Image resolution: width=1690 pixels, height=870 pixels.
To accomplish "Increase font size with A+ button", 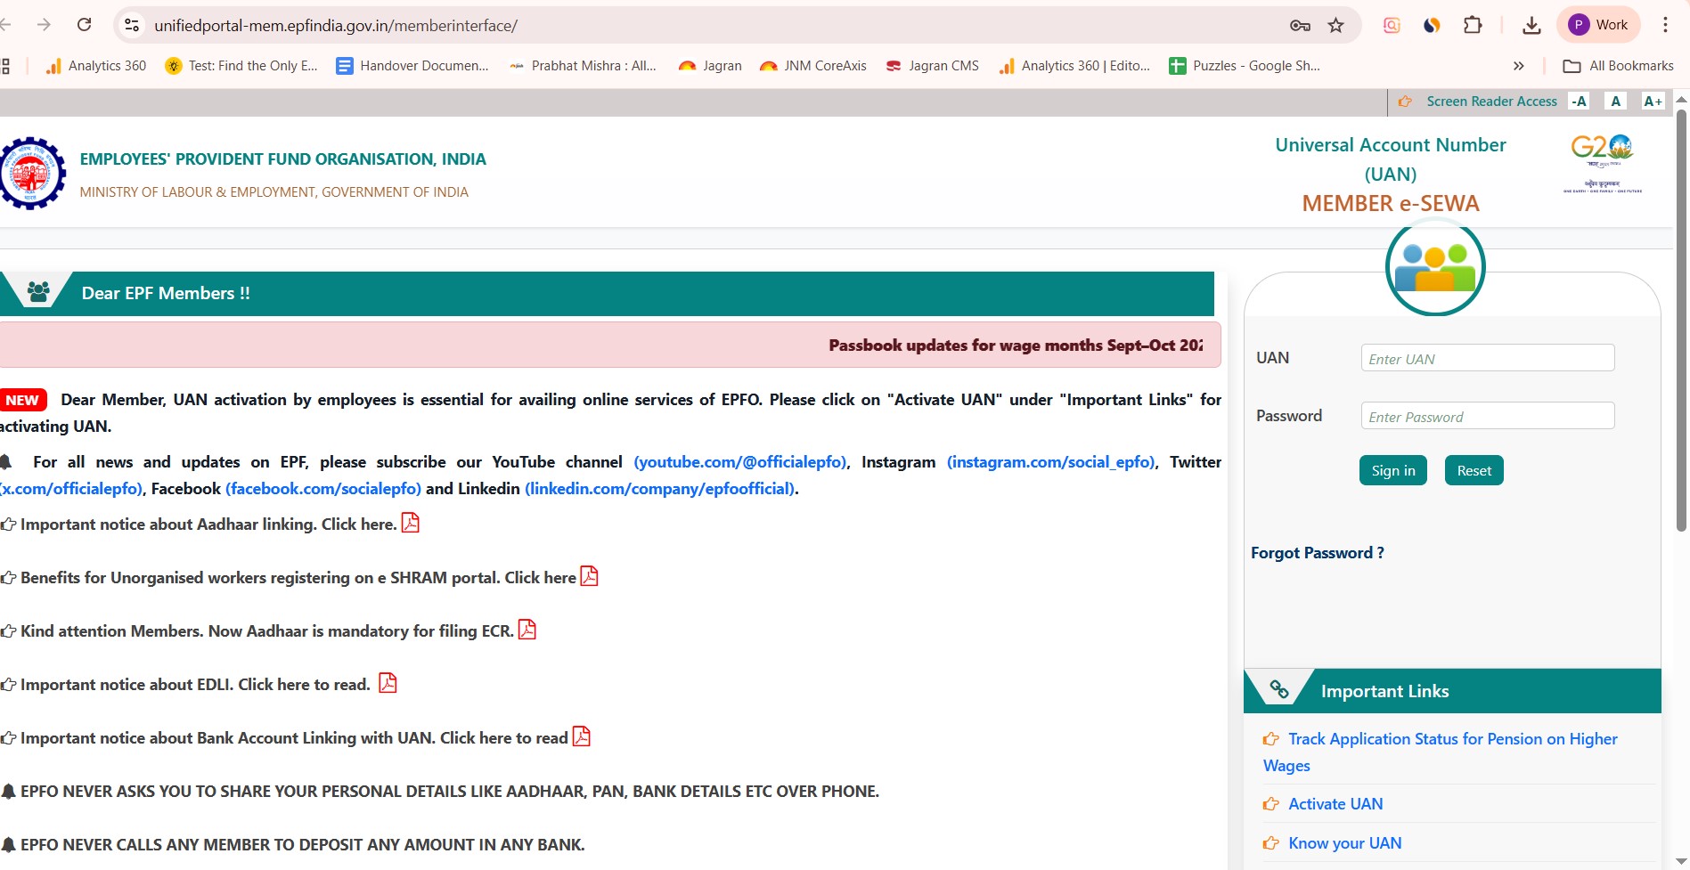I will click(x=1653, y=102).
